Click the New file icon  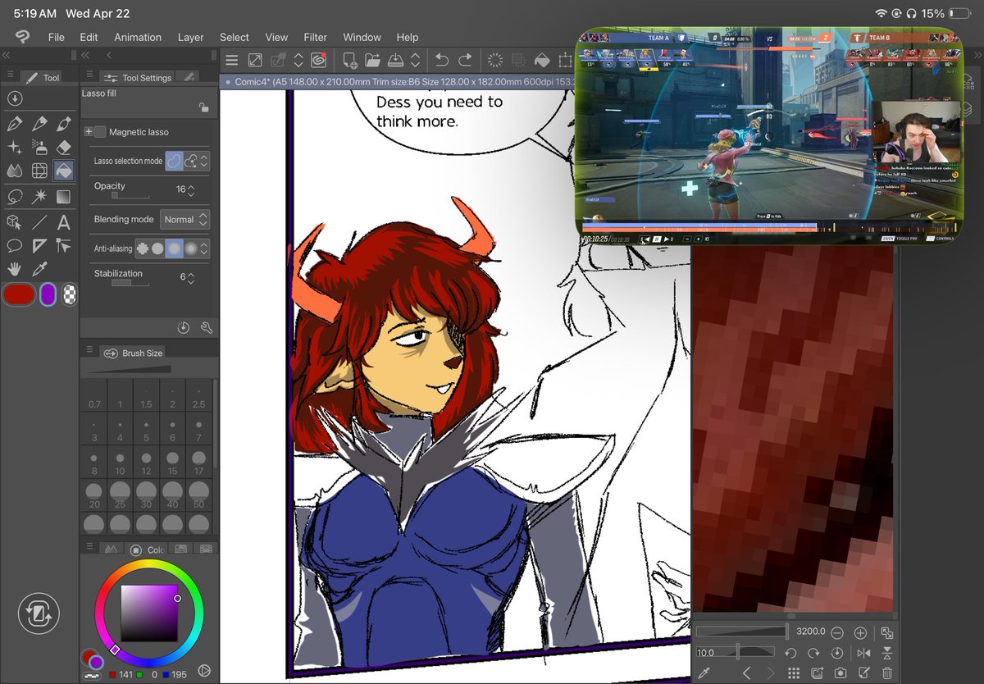349,60
